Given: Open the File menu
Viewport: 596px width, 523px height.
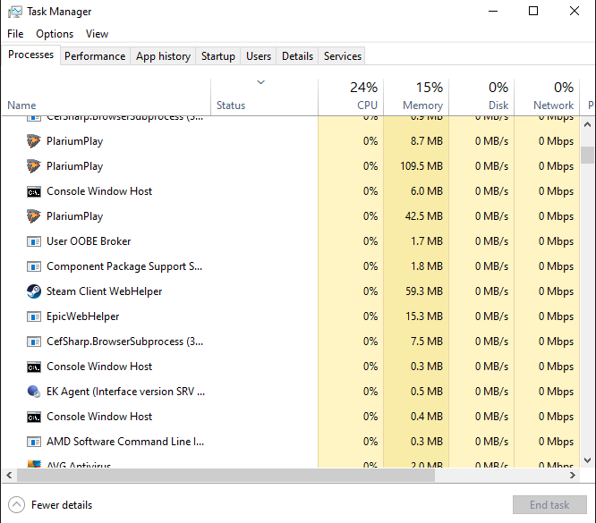Looking at the screenshot, I should (x=15, y=34).
